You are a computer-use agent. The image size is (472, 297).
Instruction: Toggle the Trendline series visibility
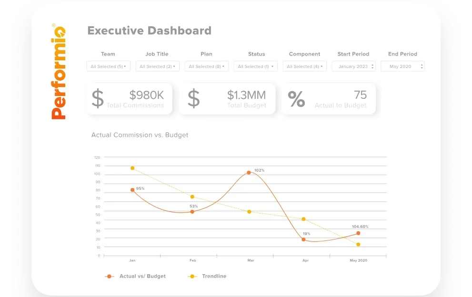coord(215,276)
